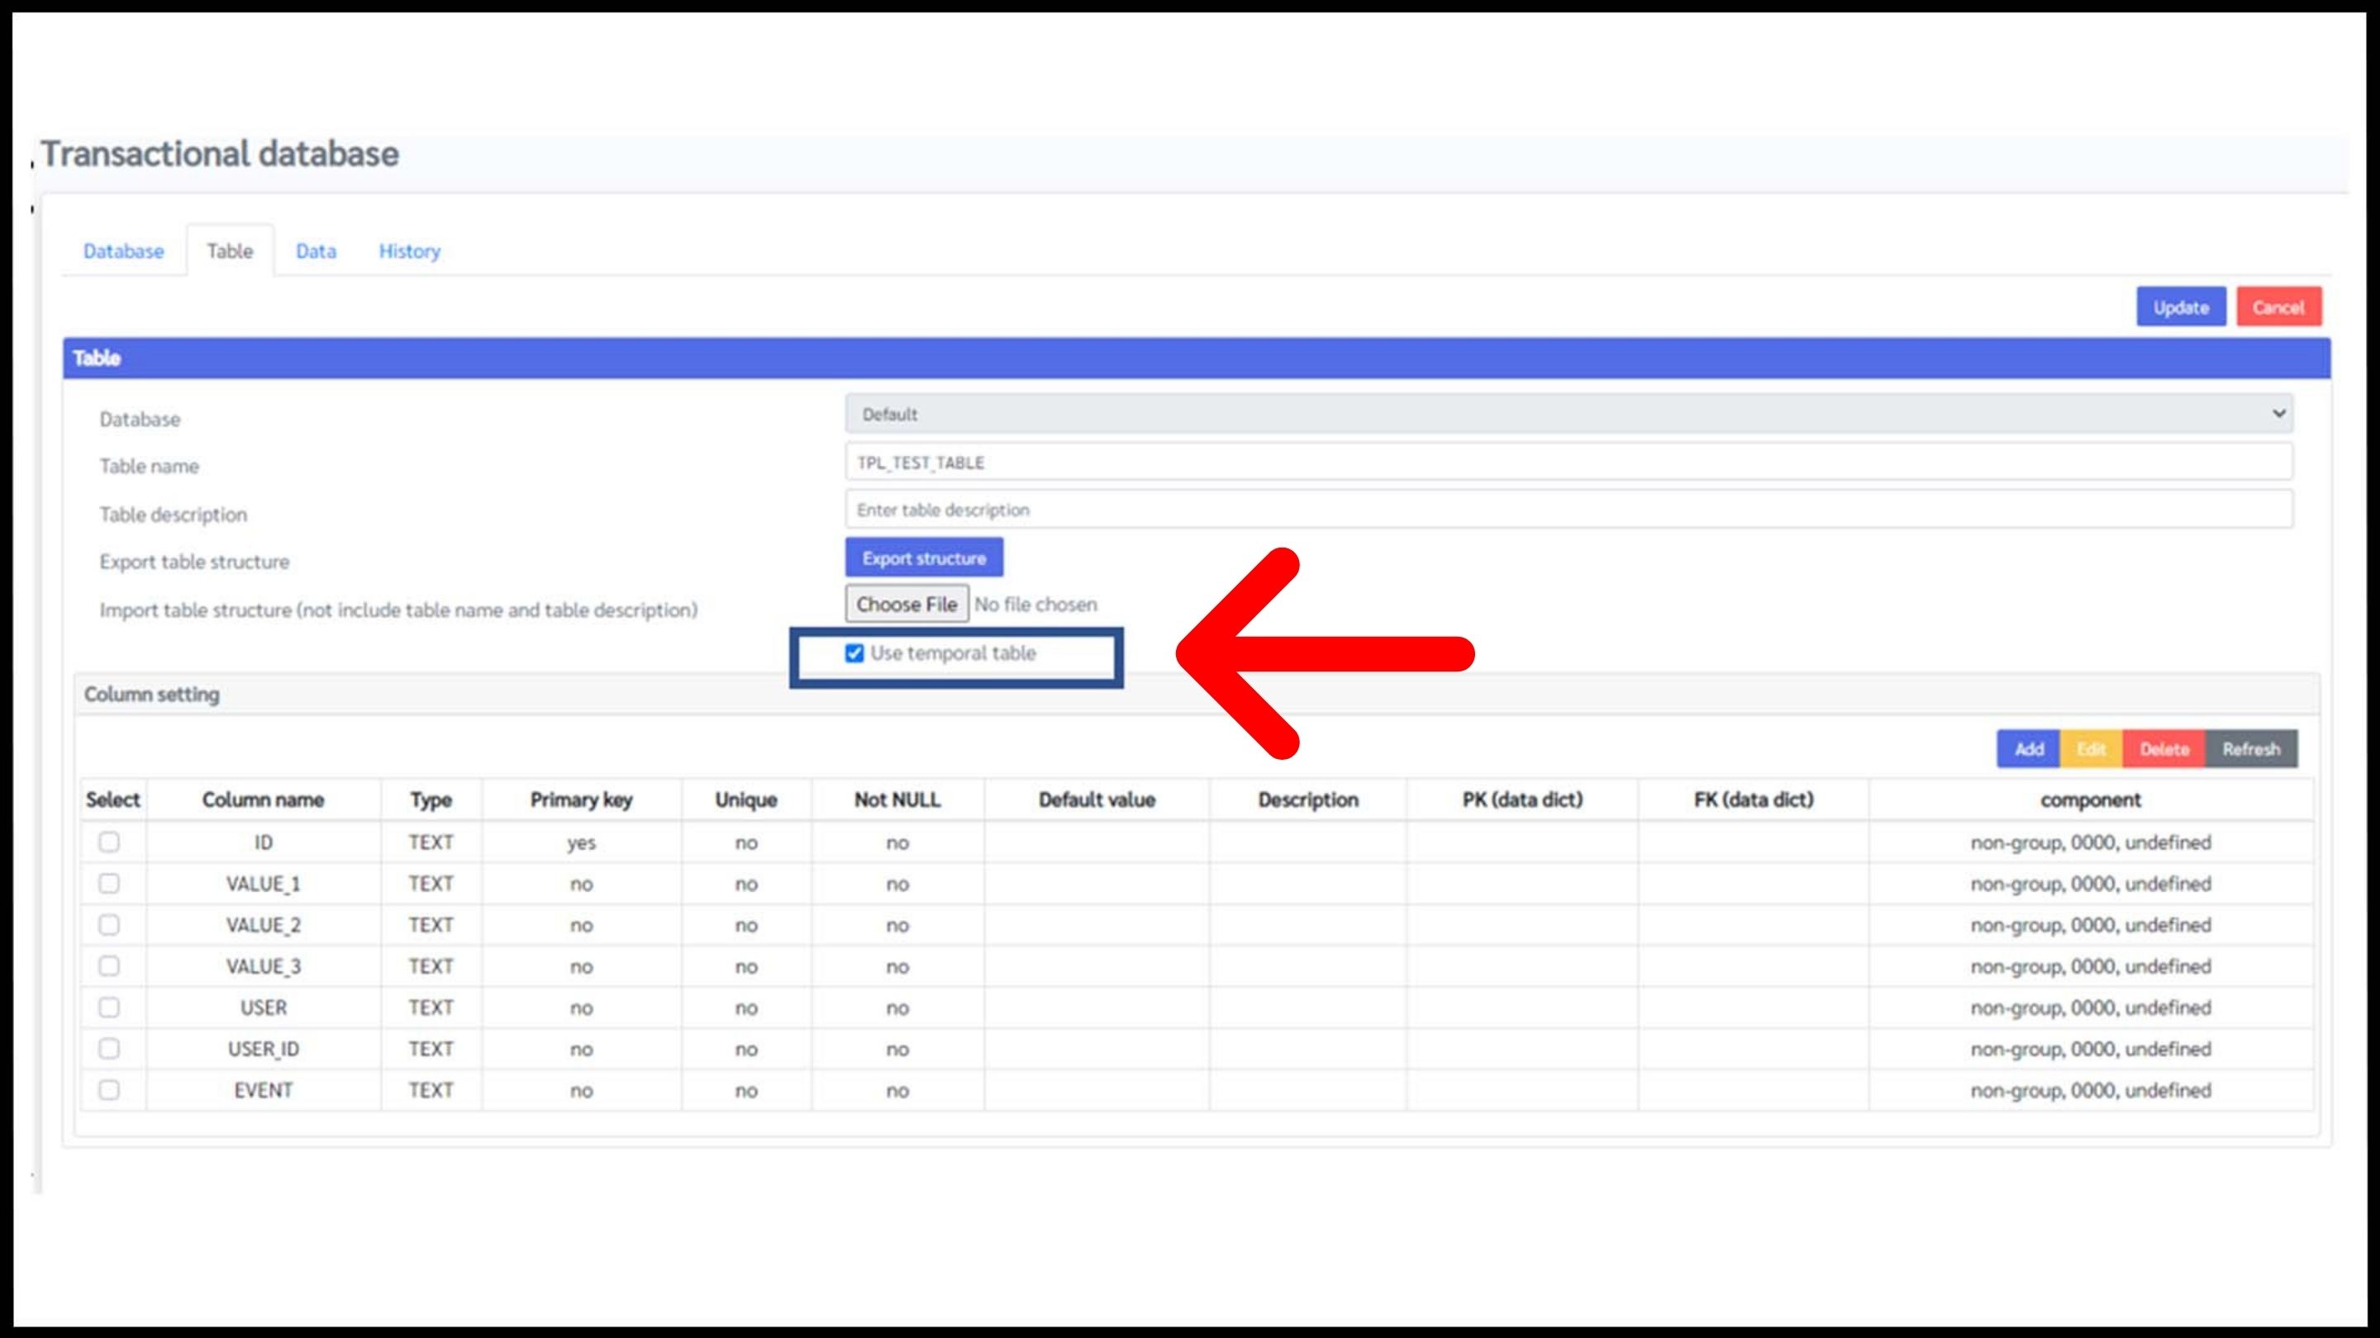
Task: Check the select box for VALUE_3 row
Action: tap(109, 966)
